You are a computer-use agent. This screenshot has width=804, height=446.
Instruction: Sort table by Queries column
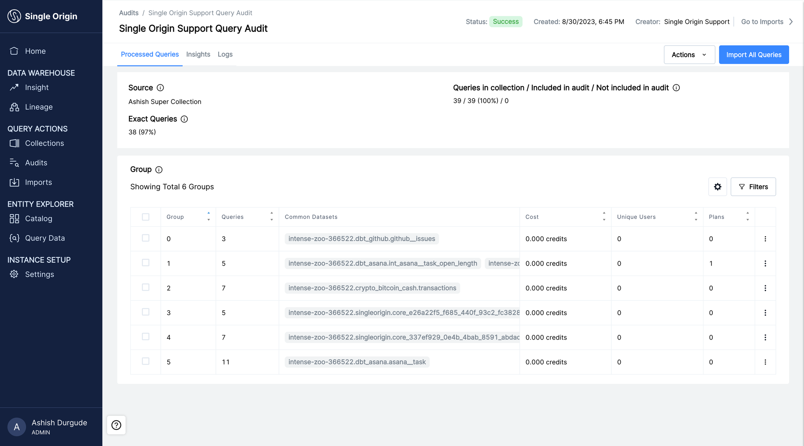click(272, 217)
